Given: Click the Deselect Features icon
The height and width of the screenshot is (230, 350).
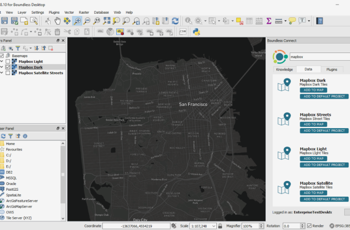Looking at the screenshot, I should pyautogui.click(x=239, y=21).
